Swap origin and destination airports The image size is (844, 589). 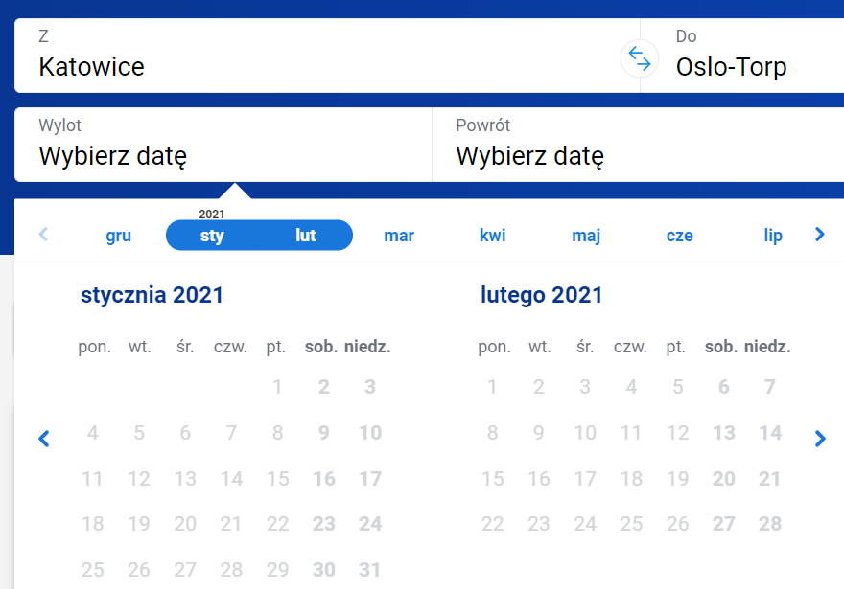point(640,58)
